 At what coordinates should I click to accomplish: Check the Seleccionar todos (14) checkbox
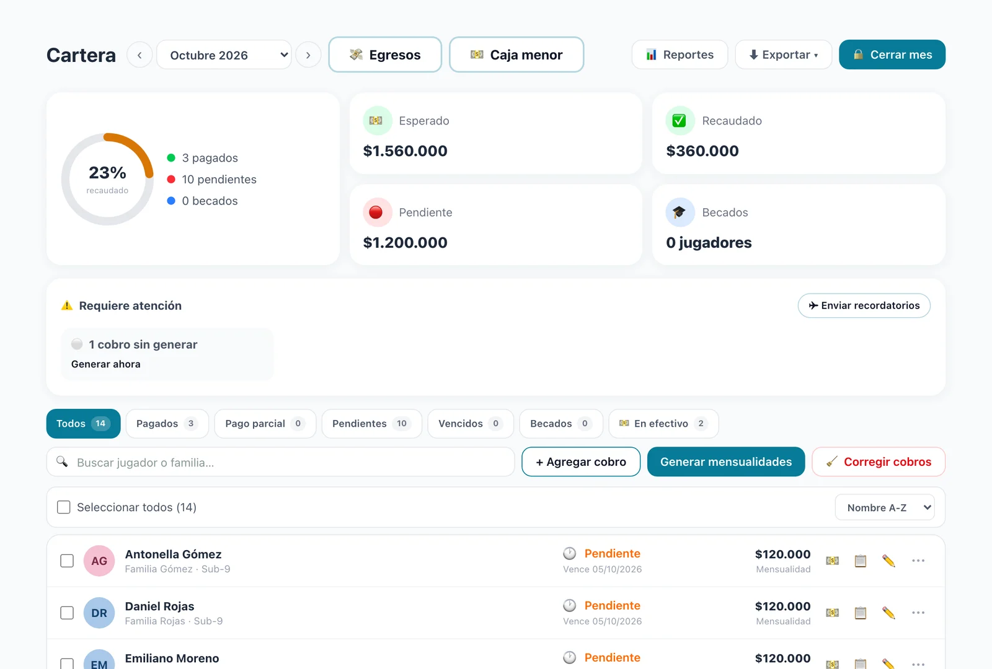click(x=63, y=507)
